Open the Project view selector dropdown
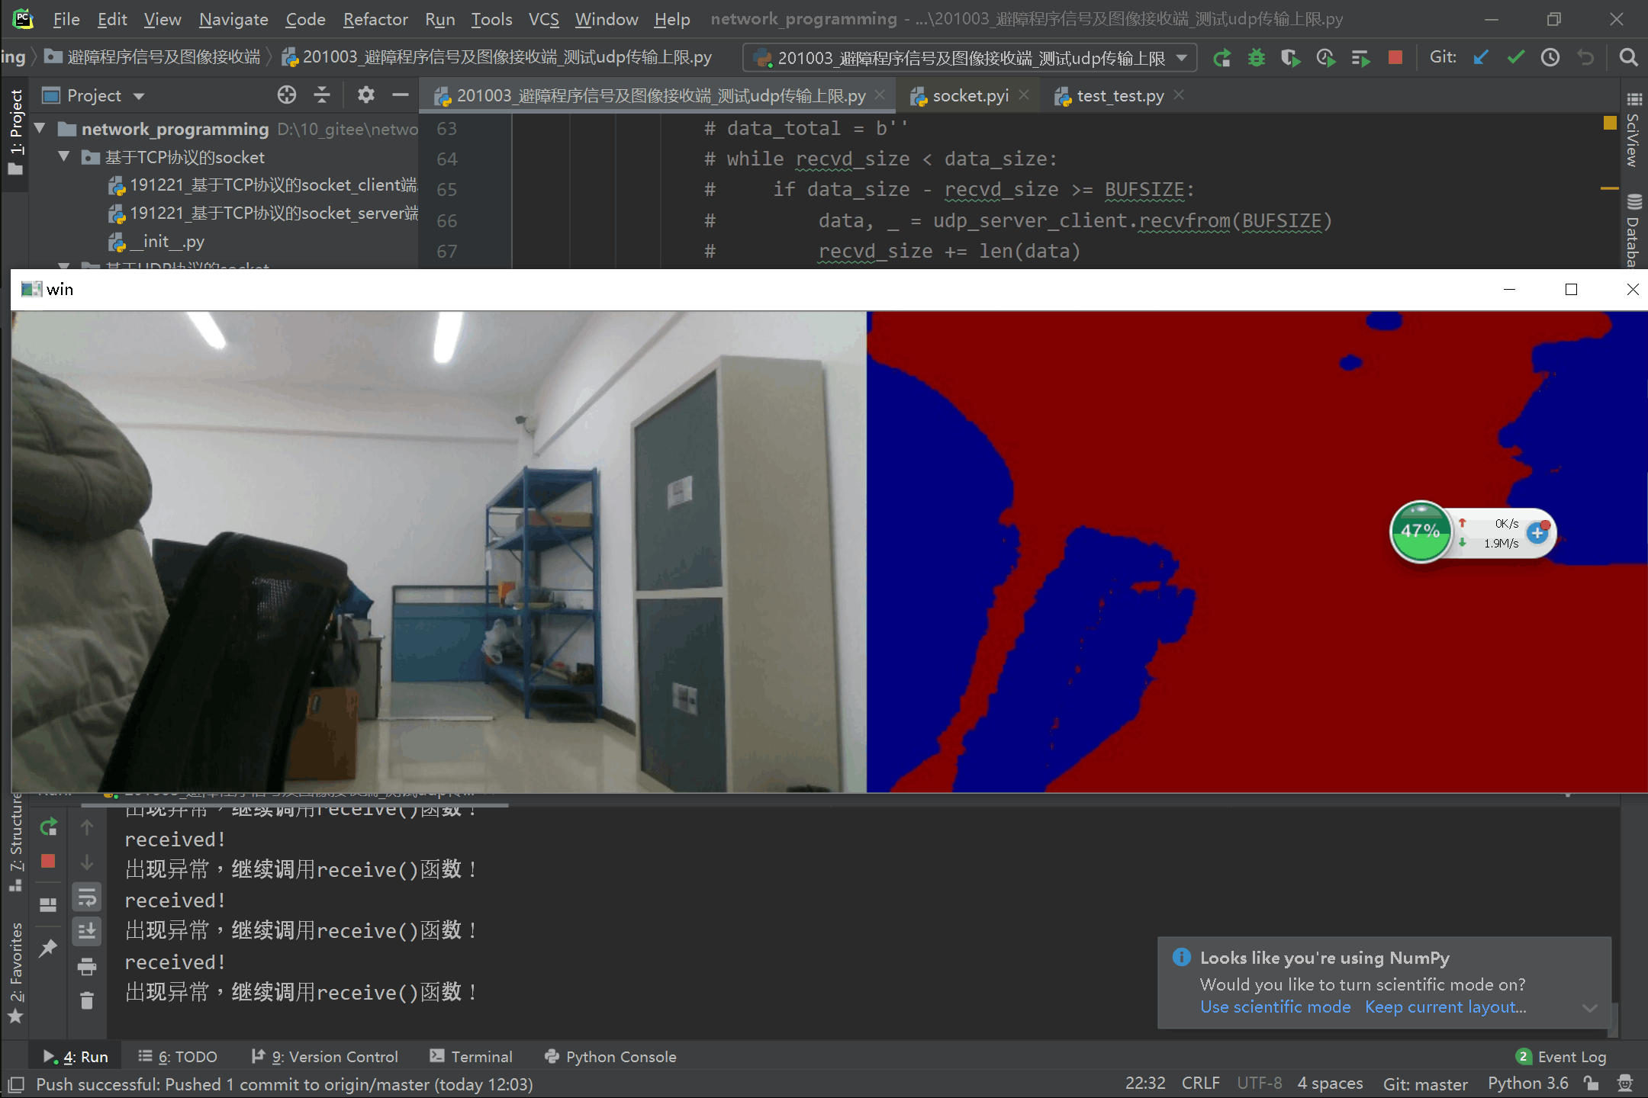The width and height of the screenshot is (1648, 1098). pyautogui.click(x=139, y=95)
